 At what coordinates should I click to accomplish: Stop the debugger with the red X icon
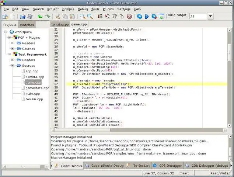[x=129, y=17]
